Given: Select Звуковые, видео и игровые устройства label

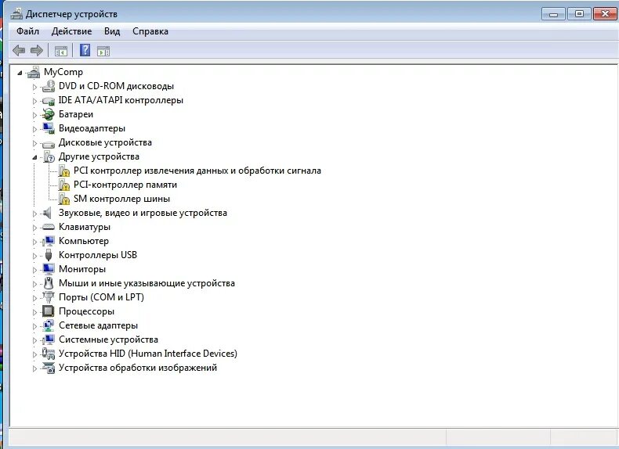Looking at the screenshot, I should (x=143, y=213).
